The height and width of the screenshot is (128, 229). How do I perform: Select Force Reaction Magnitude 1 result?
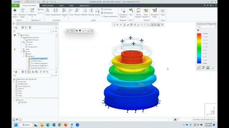pos(40,63)
